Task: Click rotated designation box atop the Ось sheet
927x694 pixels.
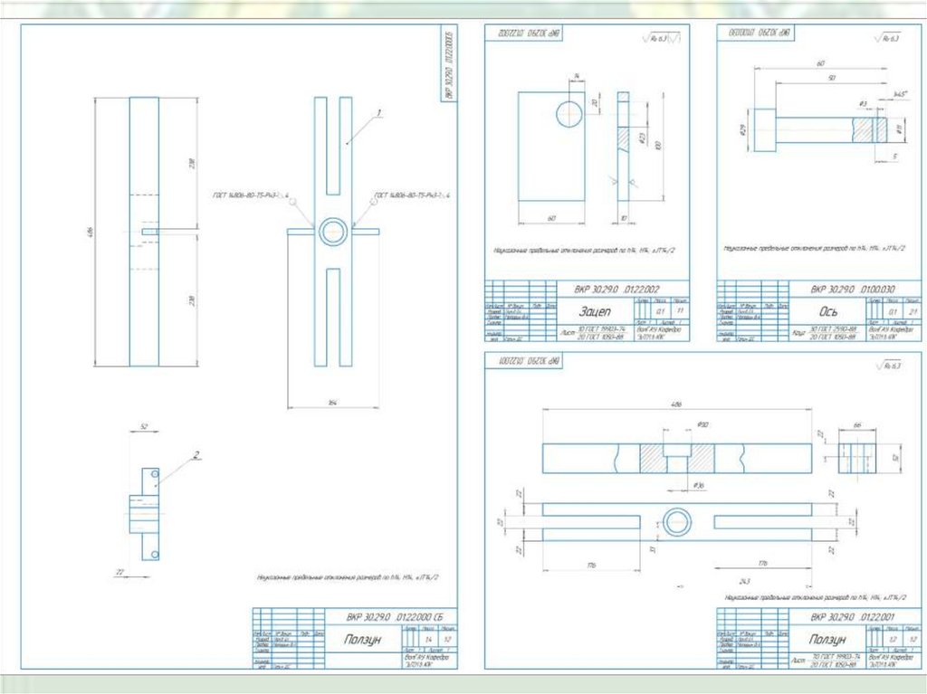Action: coord(756,33)
